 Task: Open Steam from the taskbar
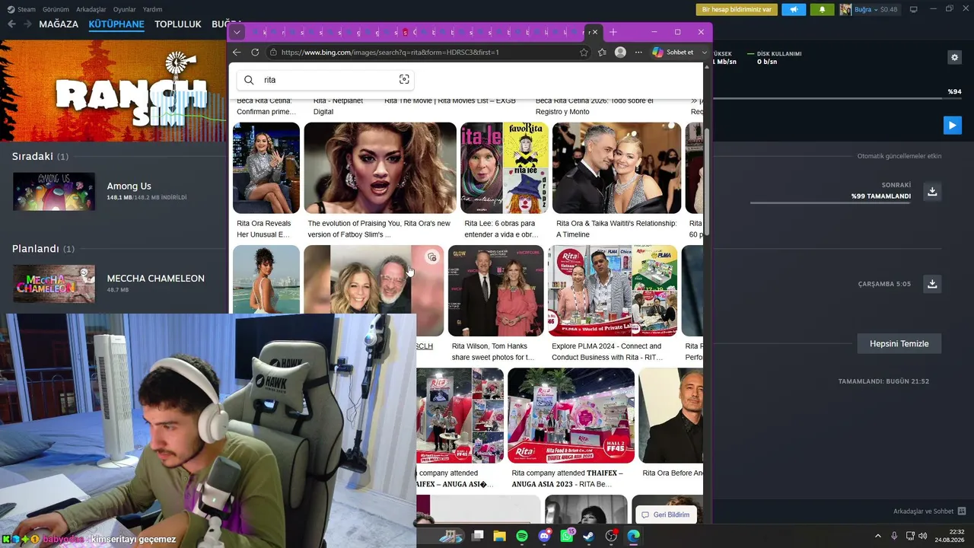tap(589, 536)
